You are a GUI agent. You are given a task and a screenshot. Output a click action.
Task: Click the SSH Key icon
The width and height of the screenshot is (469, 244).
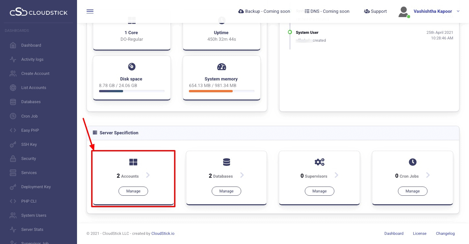[13, 144]
